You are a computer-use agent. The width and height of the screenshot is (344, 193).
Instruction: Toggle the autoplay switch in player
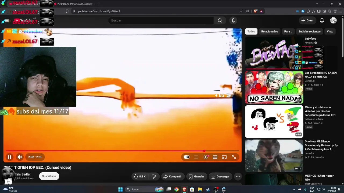[x=187, y=157]
